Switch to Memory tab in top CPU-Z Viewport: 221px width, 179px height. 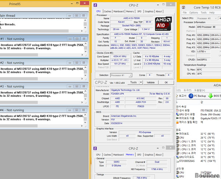click(130, 11)
